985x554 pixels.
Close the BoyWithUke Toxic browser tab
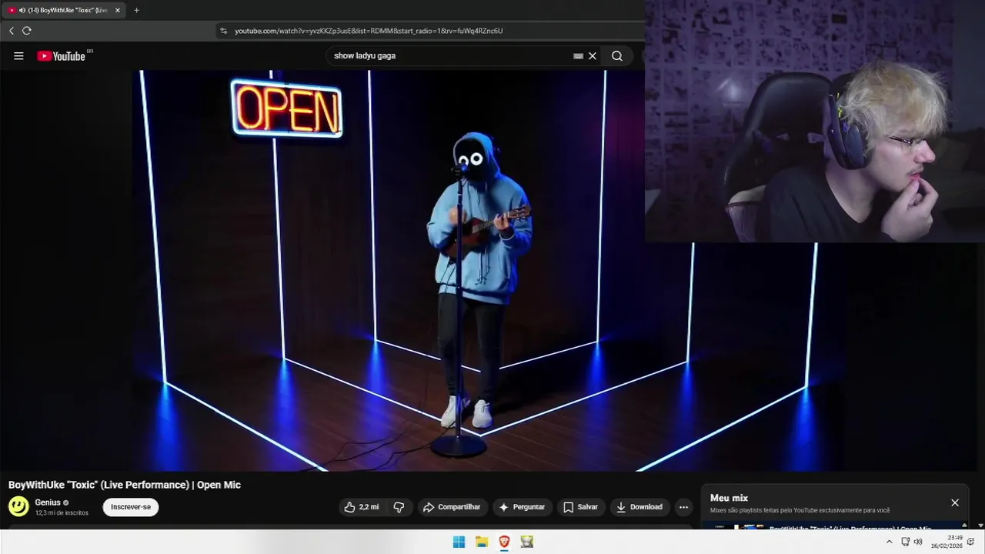click(x=118, y=10)
